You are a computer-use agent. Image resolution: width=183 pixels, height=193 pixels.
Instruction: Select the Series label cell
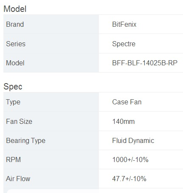pos(51,44)
